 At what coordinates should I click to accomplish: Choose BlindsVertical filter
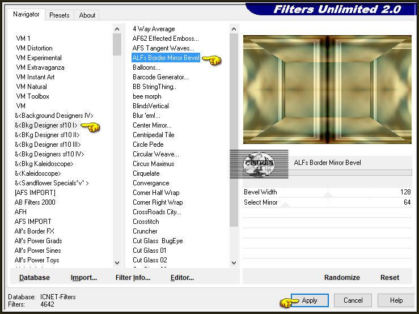click(x=151, y=106)
